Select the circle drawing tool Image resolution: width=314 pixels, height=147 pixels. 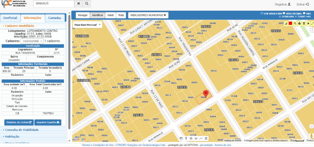191,138
